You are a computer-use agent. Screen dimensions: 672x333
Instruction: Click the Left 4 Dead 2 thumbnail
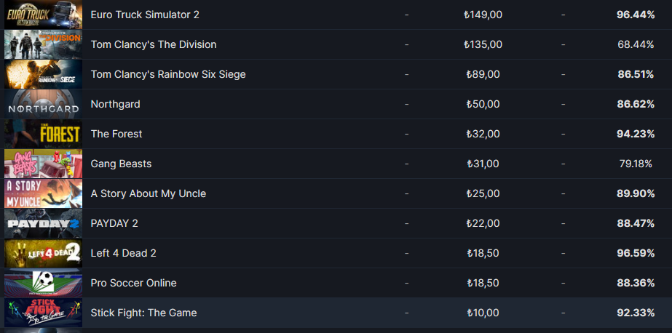click(x=43, y=253)
